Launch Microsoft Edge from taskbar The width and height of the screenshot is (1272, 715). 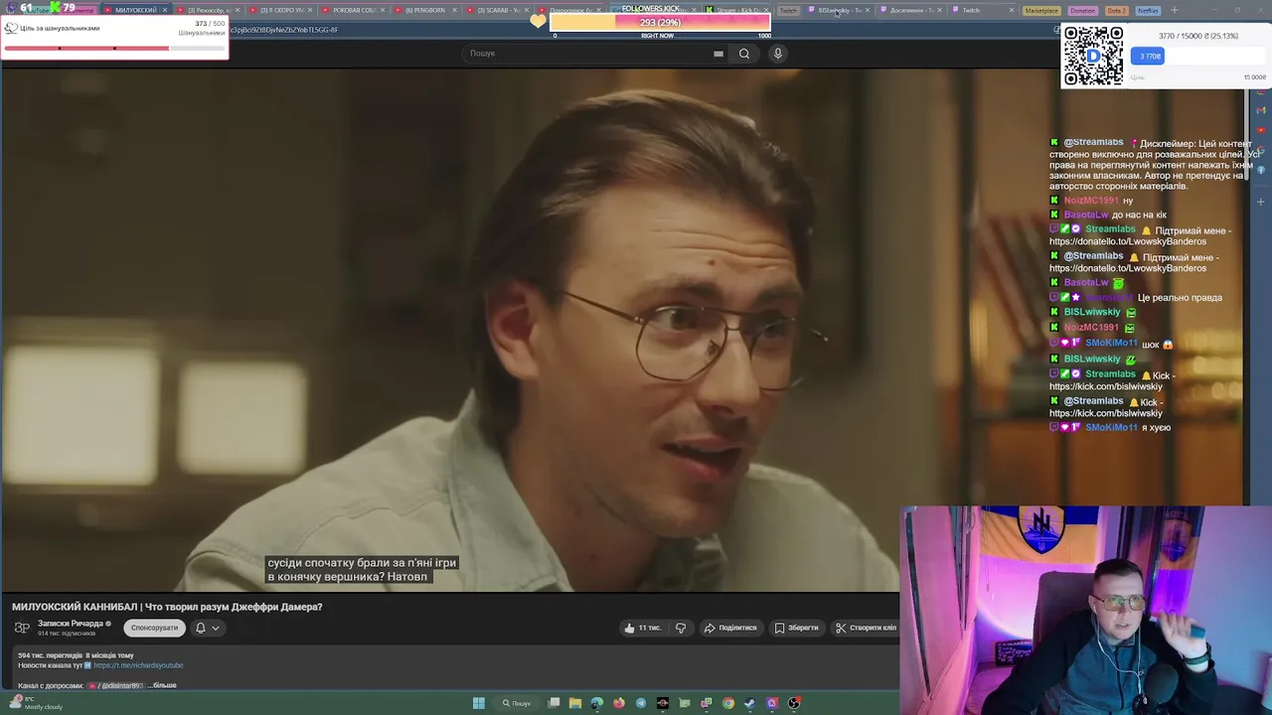(597, 703)
